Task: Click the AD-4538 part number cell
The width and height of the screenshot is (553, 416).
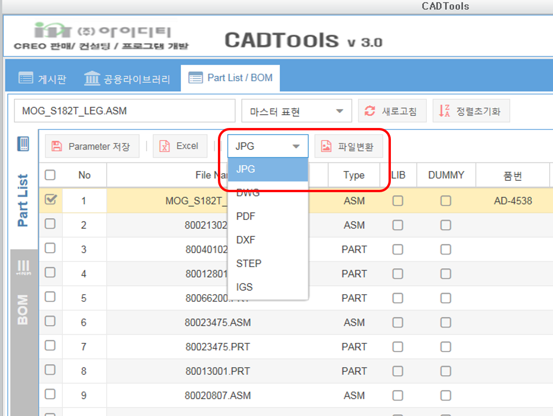Action: pyautogui.click(x=513, y=201)
